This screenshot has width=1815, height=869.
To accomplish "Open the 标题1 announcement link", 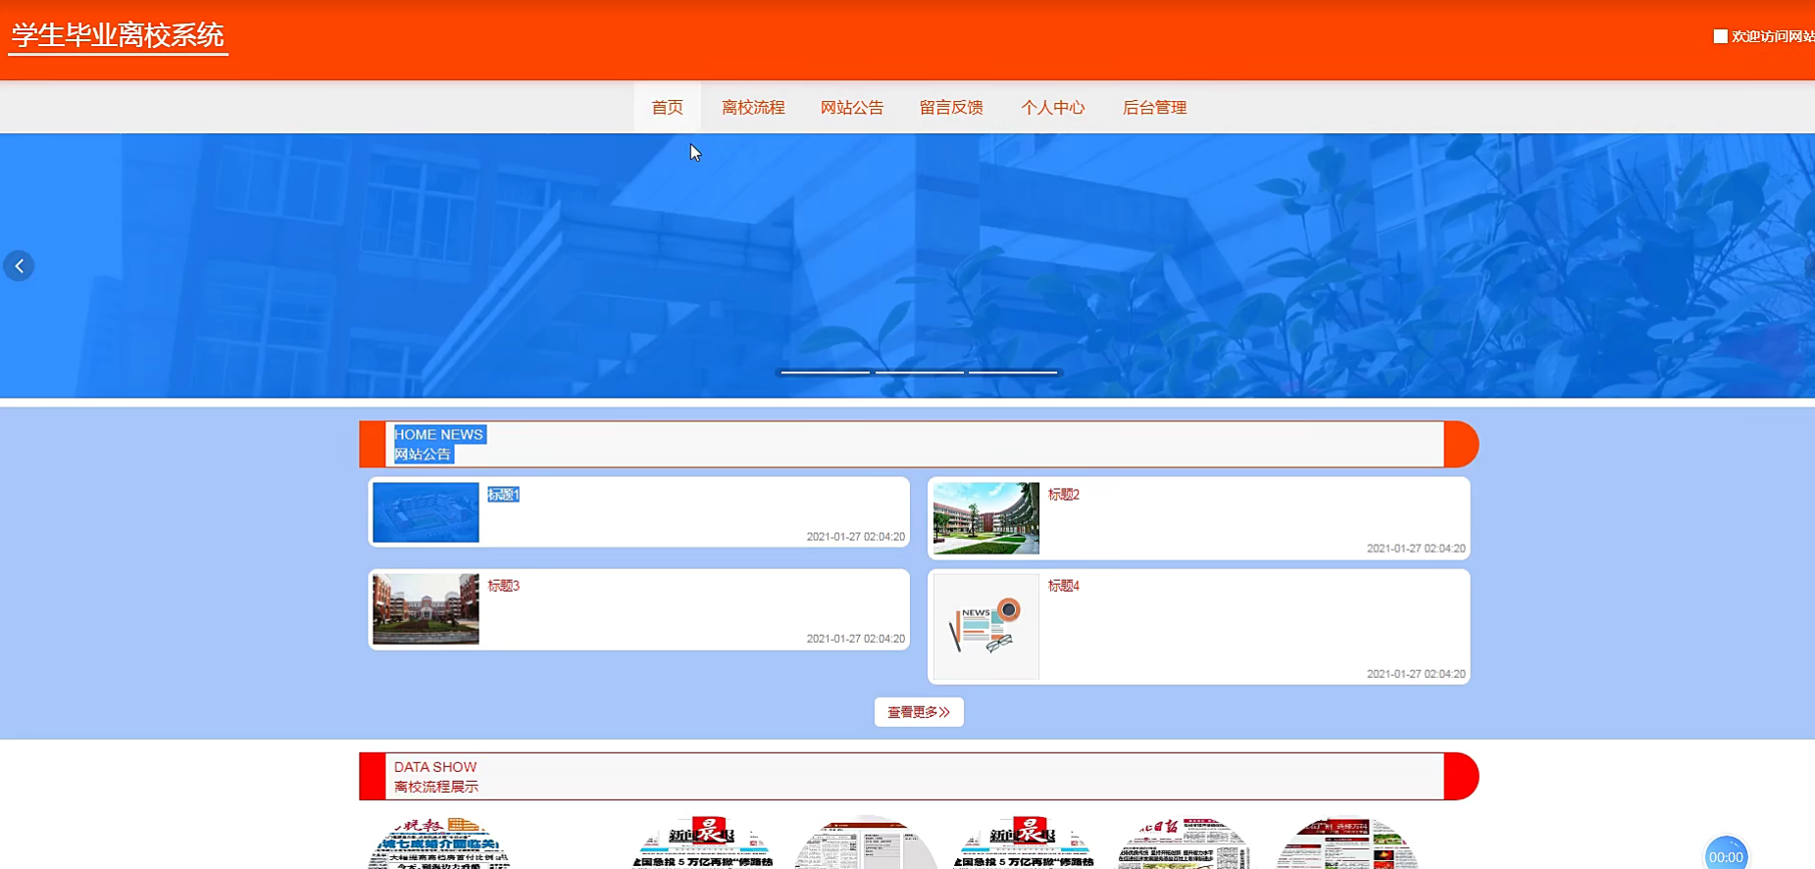I will [x=503, y=495].
